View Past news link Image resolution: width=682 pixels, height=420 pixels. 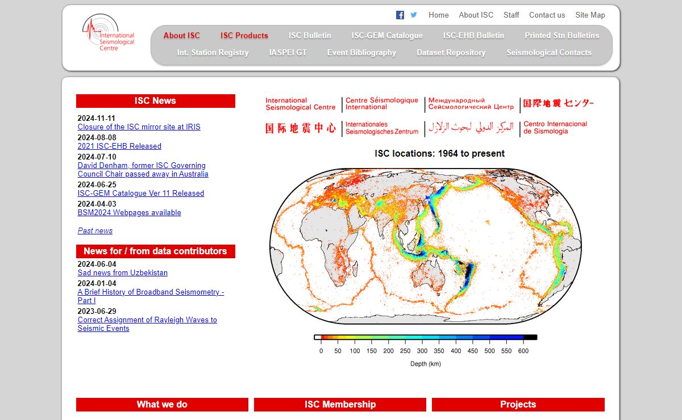(95, 231)
